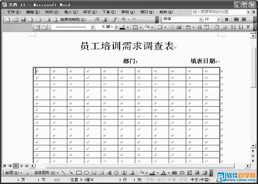This screenshot has width=258, height=184.
Task: Click the Table AutoFormat icon
Action: 217,27
